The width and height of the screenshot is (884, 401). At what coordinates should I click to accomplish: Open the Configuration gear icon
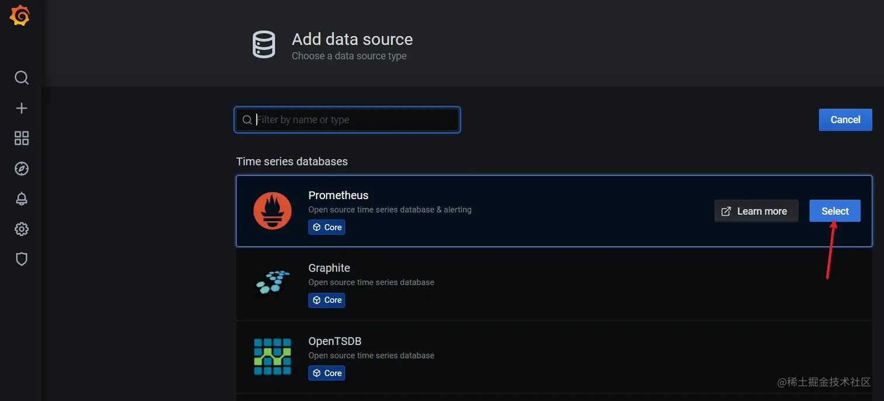tap(22, 229)
